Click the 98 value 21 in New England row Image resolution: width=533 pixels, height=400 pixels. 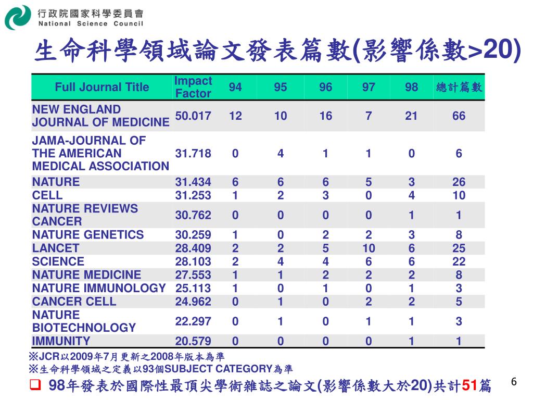pos(411,116)
